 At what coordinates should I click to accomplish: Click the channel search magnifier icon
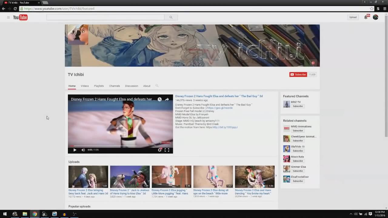tap(157, 86)
